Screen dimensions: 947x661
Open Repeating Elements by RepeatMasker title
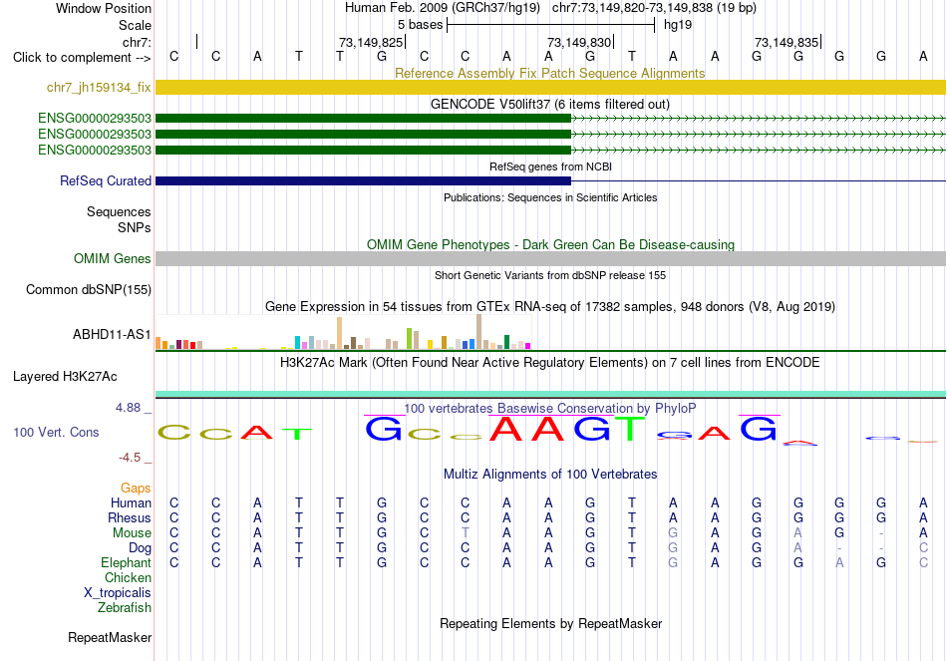(550, 623)
